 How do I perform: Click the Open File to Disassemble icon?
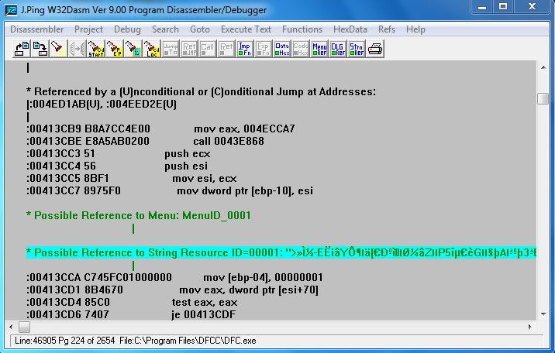pos(22,49)
